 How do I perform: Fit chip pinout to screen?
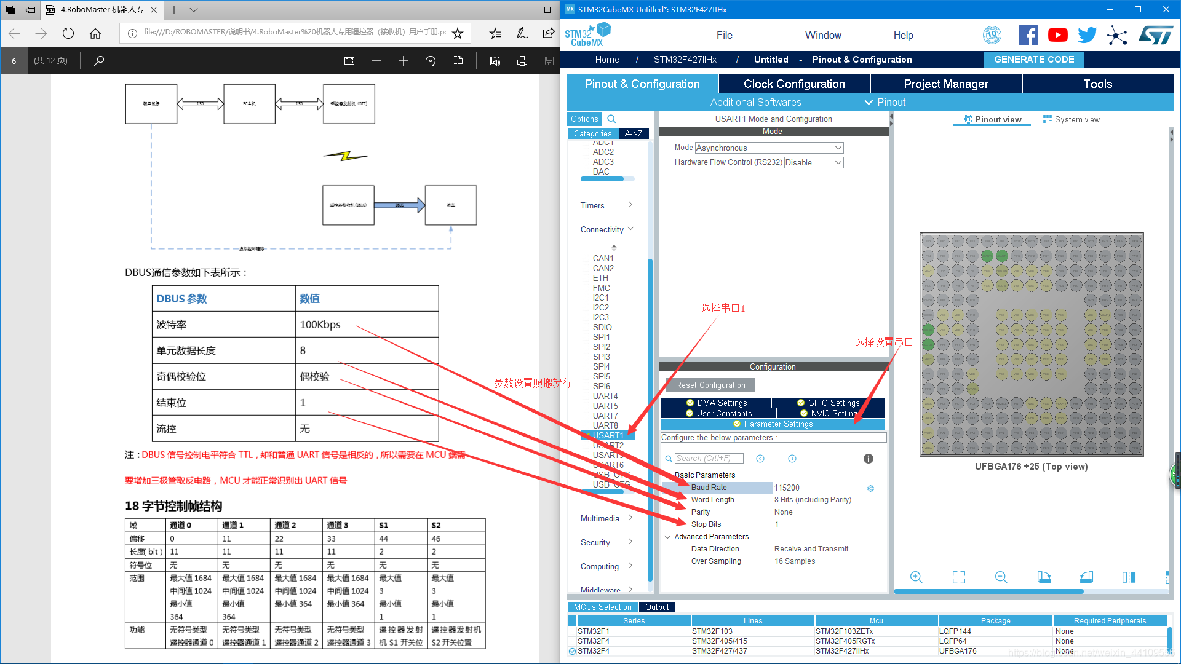958,577
